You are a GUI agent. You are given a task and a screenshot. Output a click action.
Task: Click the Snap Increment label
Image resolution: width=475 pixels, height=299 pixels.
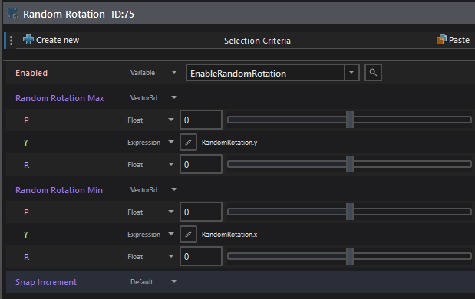point(46,282)
